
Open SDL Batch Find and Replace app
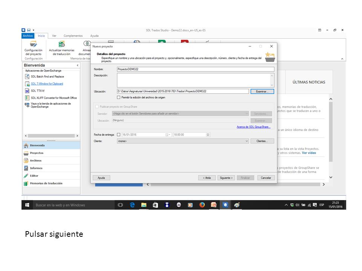click(48, 76)
